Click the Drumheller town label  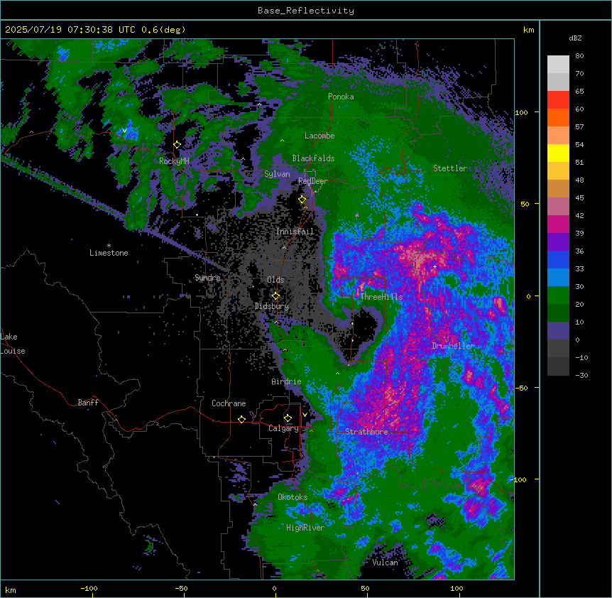click(x=453, y=346)
